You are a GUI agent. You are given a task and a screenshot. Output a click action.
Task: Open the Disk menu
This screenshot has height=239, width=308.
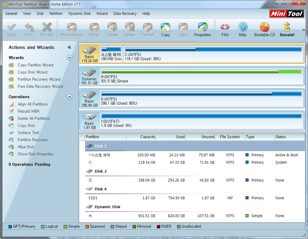pos(40,14)
